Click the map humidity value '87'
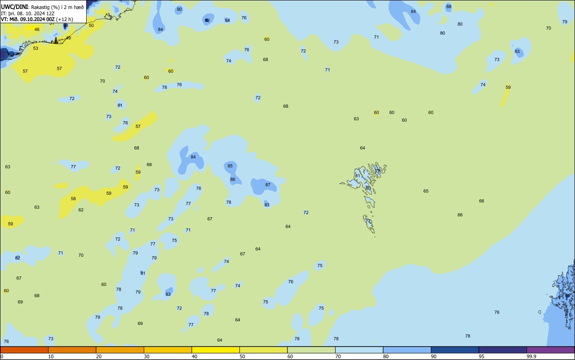 (268, 185)
